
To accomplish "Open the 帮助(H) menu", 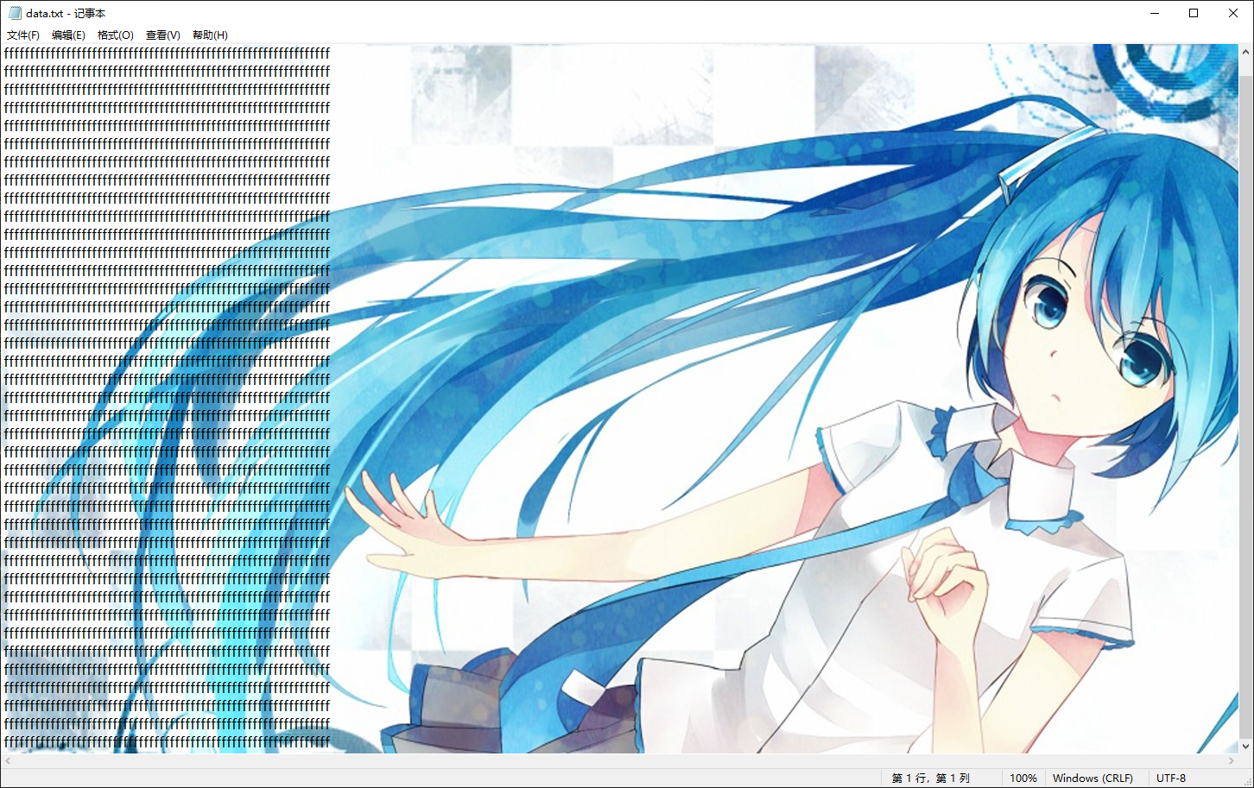I will click(x=210, y=35).
